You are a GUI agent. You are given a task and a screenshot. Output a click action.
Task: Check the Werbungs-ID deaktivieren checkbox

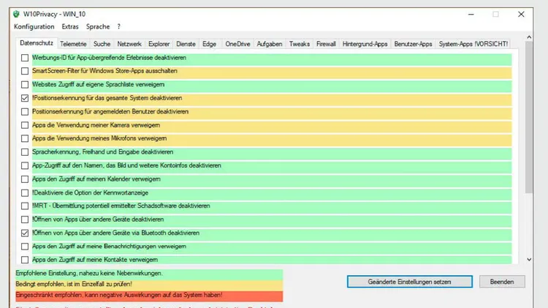tap(24, 58)
